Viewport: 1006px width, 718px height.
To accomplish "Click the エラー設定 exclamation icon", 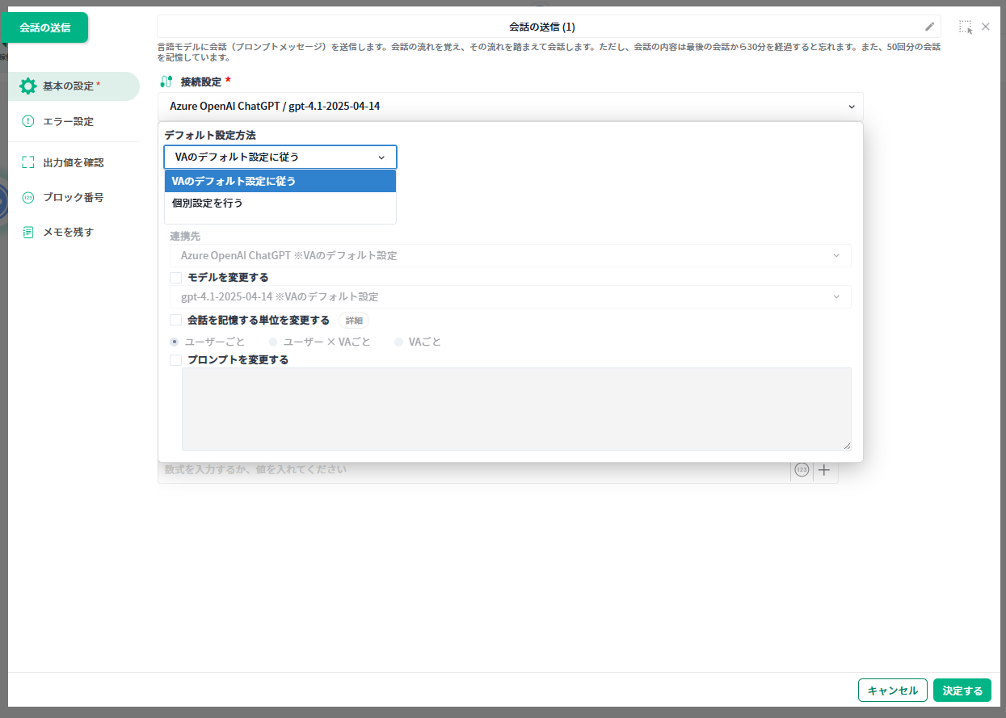I will coord(28,121).
